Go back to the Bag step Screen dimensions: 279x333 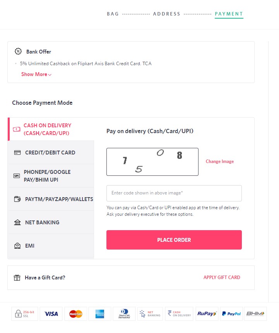tap(113, 14)
